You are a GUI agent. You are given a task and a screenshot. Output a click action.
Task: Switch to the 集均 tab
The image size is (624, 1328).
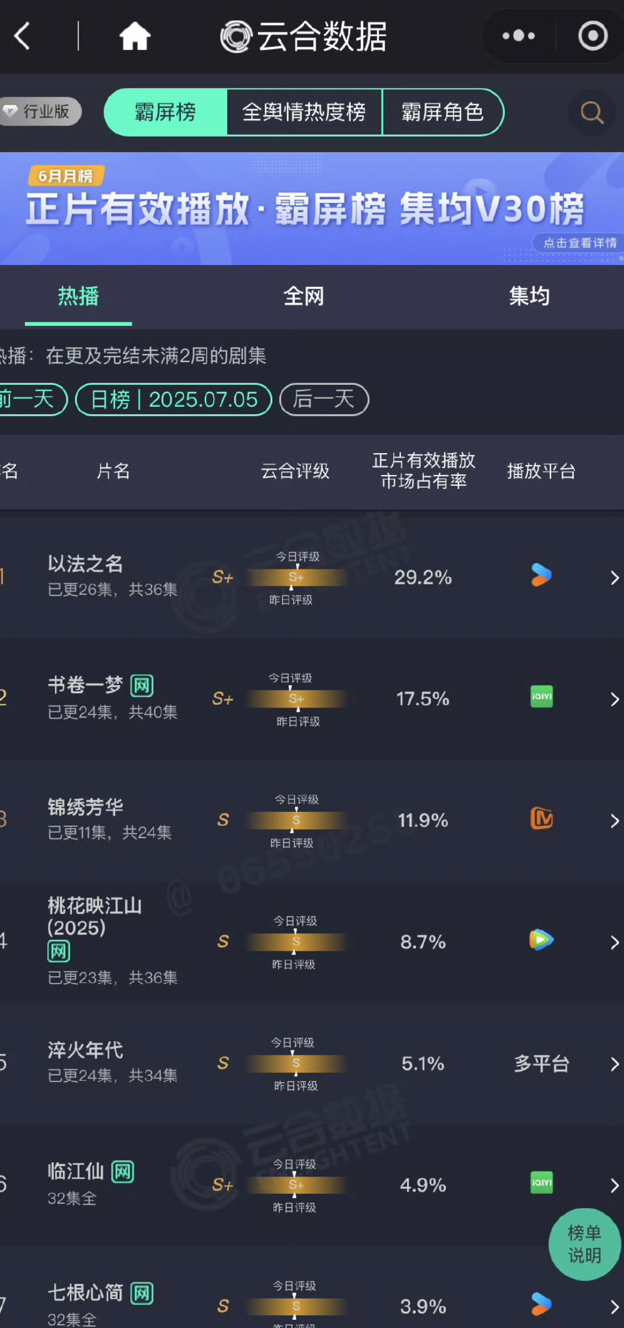[529, 296]
